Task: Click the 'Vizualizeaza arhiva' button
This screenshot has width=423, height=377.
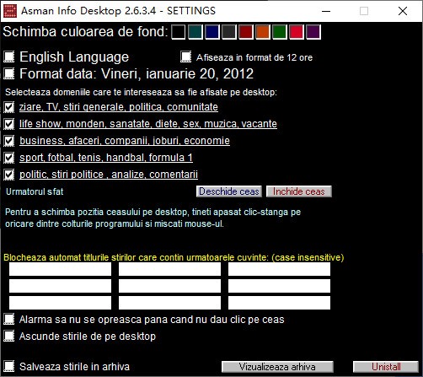Action: click(277, 367)
